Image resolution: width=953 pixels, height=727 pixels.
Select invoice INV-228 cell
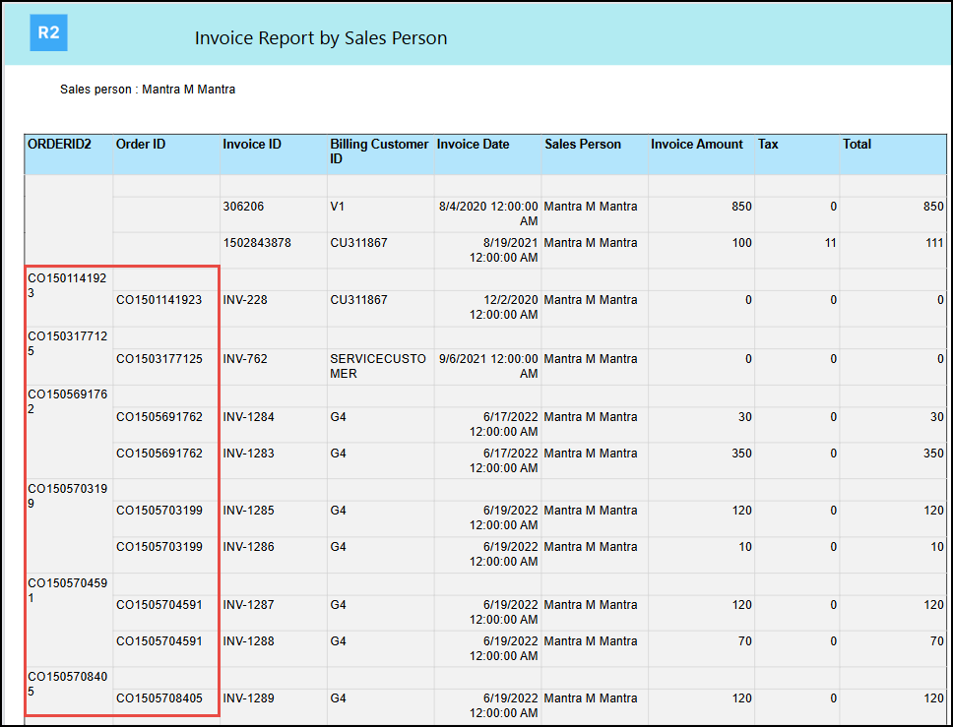246,300
